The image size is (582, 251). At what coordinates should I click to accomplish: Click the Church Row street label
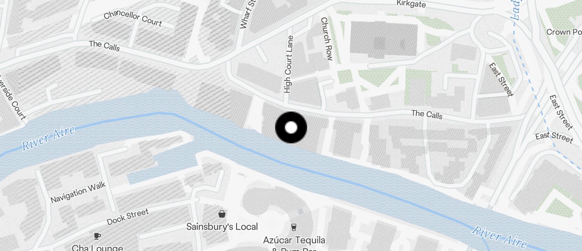coord(327,39)
